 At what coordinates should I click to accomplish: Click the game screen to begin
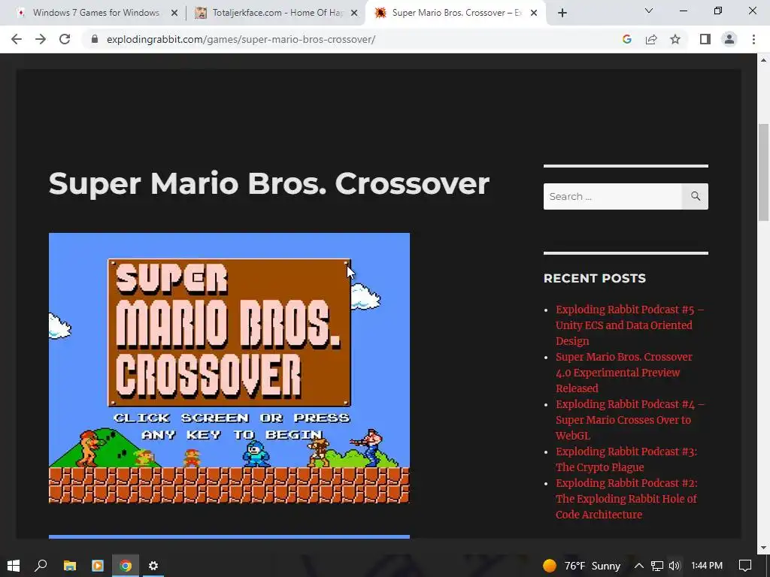tap(229, 368)
